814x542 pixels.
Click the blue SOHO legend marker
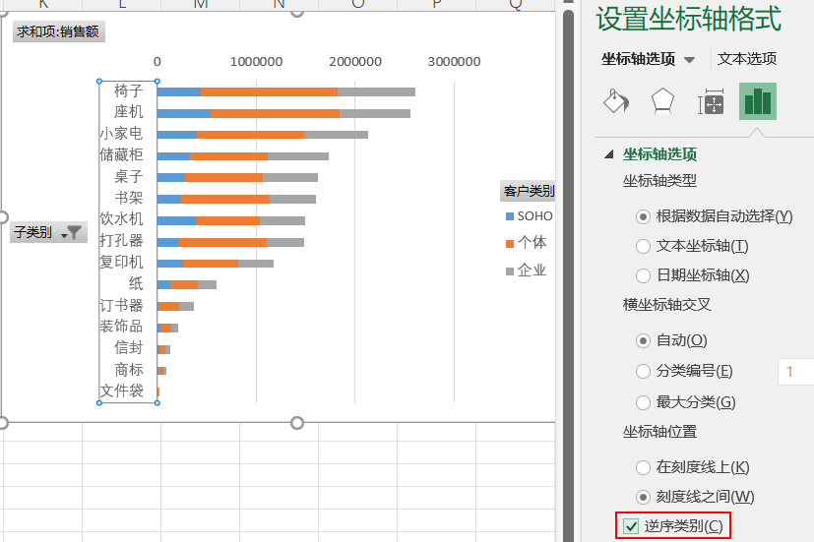point(509,216)
